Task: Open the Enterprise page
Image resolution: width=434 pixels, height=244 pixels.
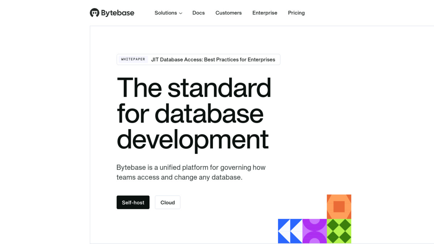Action: click(x=265, y=13)
